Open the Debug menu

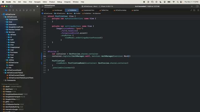pos(59,2)
